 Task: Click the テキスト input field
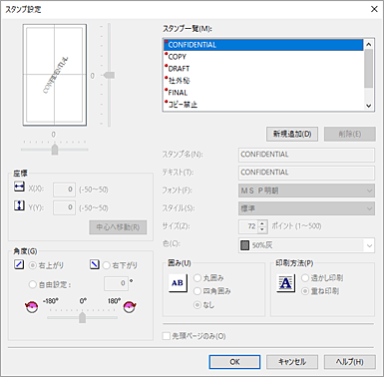coord(306,173)
